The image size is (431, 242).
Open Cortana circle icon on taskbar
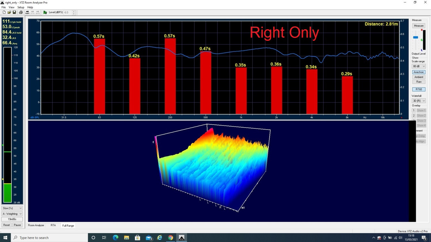click(x=93, y=238)
